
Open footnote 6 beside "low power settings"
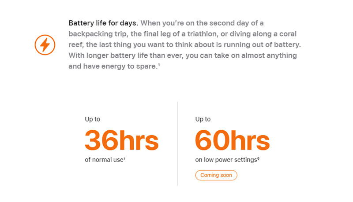(x=258, y=158)
